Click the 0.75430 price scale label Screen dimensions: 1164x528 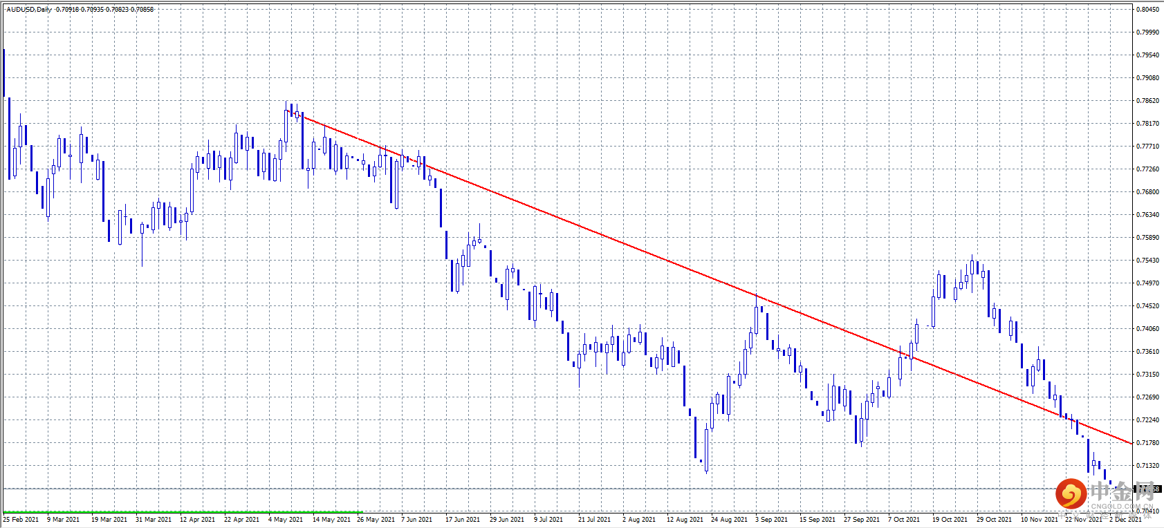point(1148,261)
